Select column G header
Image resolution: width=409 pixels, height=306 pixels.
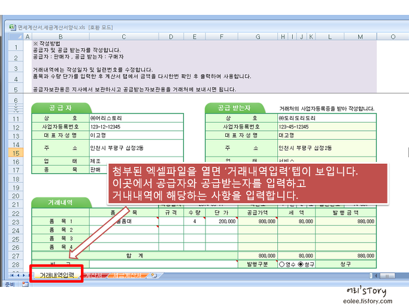point(257,36)
